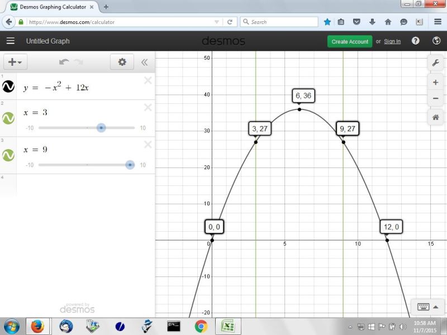Show the on-screen keypad

click(x=427, y=307)
